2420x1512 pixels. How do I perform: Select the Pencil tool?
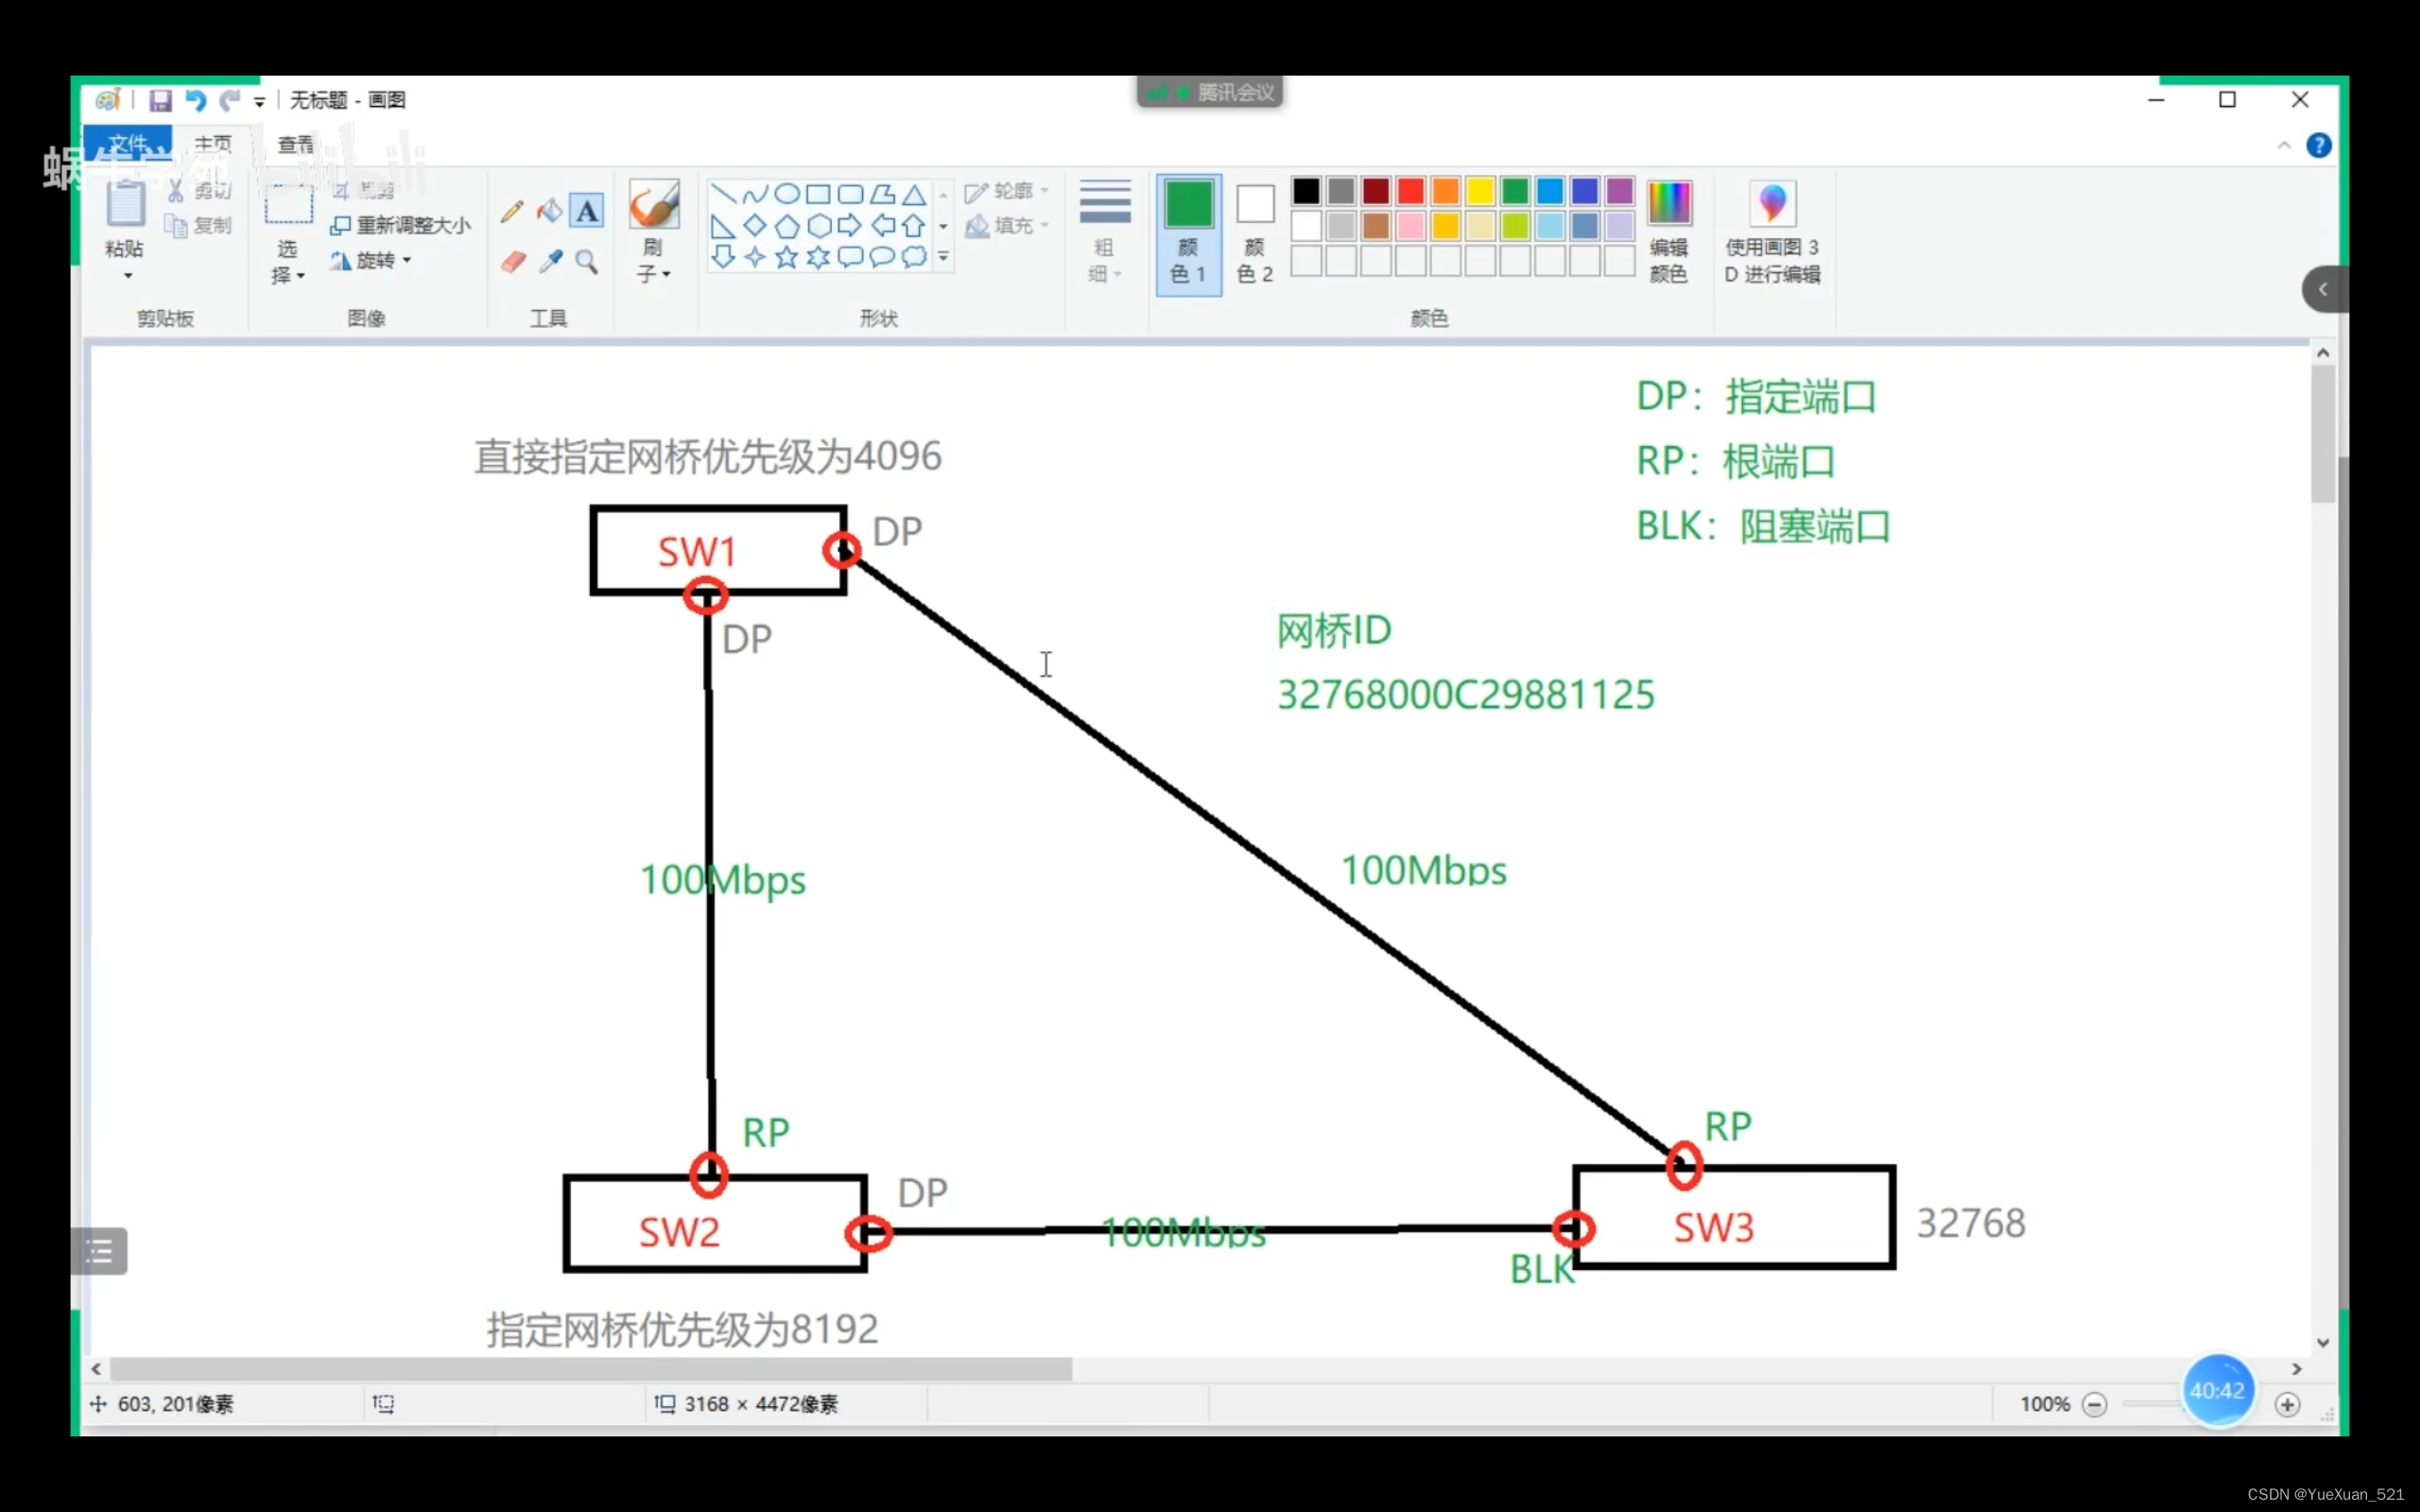512,211
